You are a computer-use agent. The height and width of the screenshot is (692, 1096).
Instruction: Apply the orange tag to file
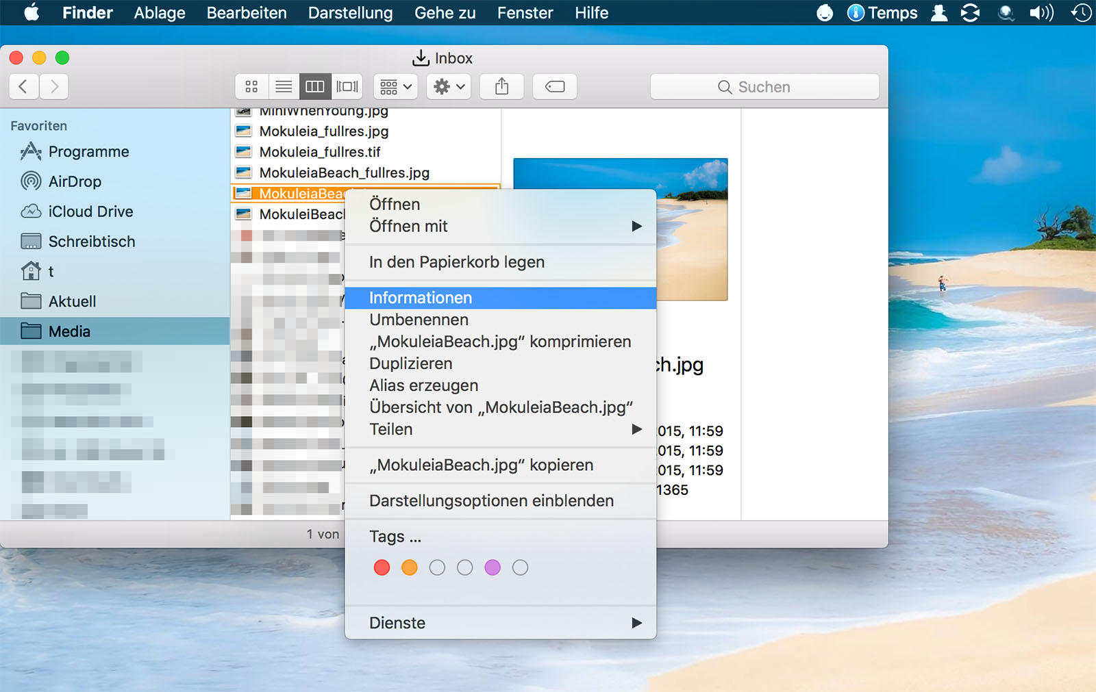[410, 567]
